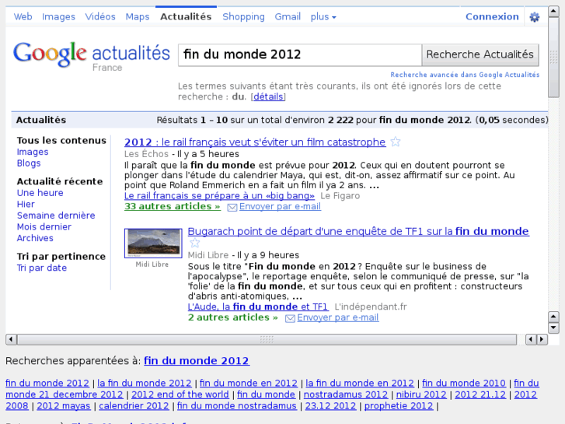This screenshot has width=565, height=424.
Task: Open Recherche avancée dans Google Actualités
Action: 465,75
